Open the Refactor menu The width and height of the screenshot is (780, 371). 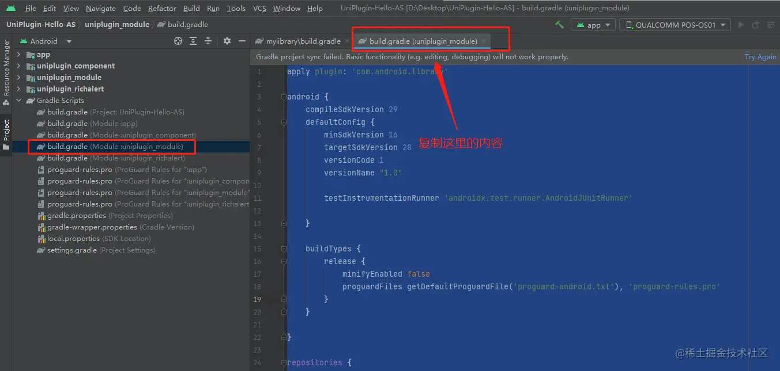162,9
